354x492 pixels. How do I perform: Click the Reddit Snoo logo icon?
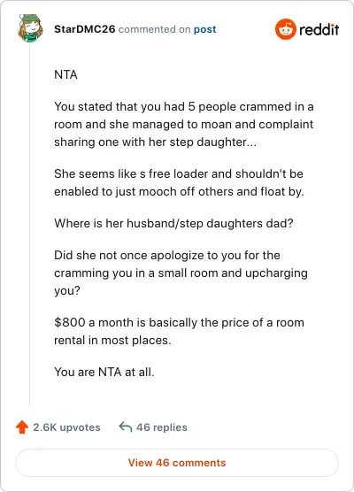pyautogui.click(x=286, y=29)
